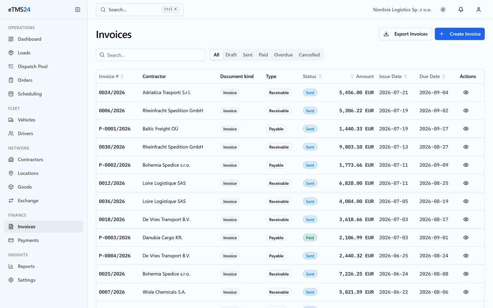View invoice 0006/2026 via eye icon

466,111
